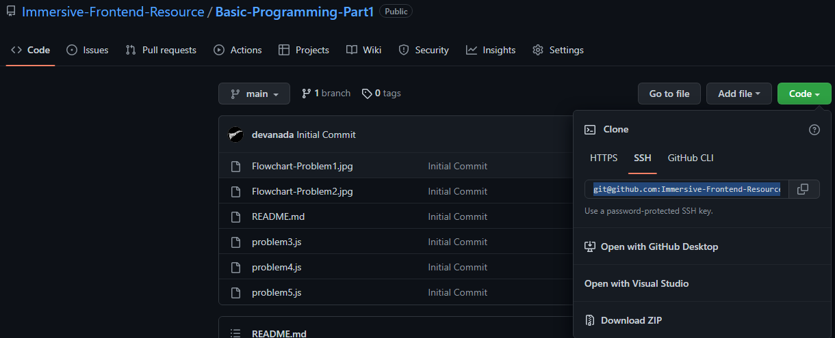Open the clone help question-mark icon
This screenshot has height=338, width=835.
pos(814,130)
